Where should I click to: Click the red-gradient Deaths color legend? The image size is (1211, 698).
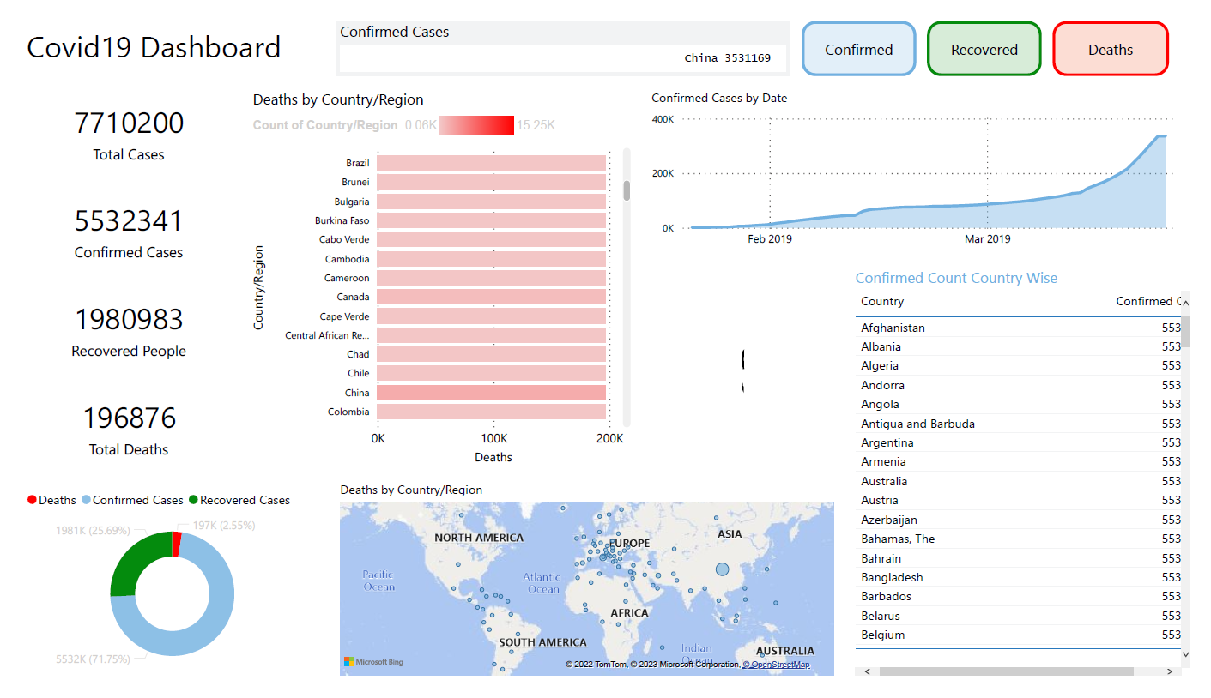pos(475,125)
